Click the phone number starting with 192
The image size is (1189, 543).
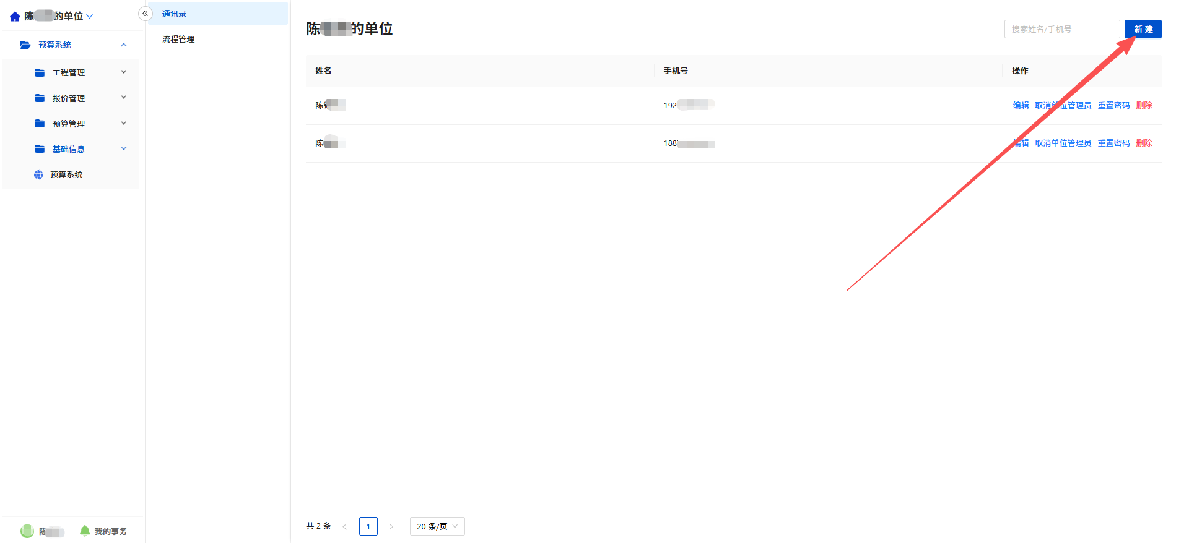(x=689, y=105)
